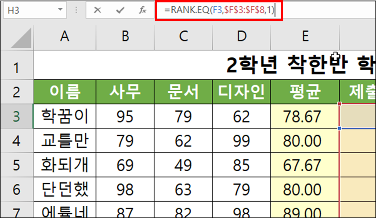Screen dimensions: 376x218
Task: Click the cell containing 학꿈이
Action: [64, 116]
